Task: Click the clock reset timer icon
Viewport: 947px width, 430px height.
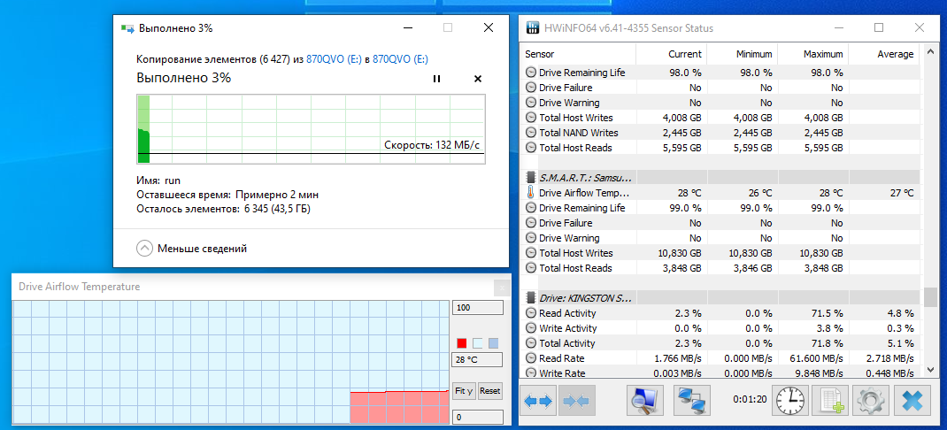Action: (x=790, y=401)
